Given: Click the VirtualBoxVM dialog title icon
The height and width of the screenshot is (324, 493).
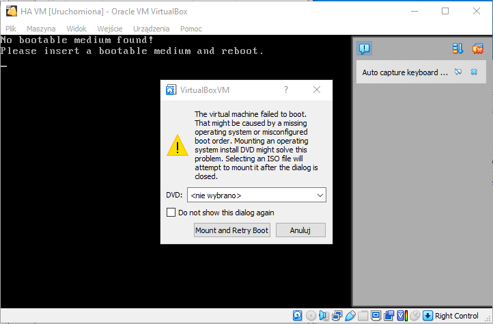Looking at the screenshot, I should (171, 90).
